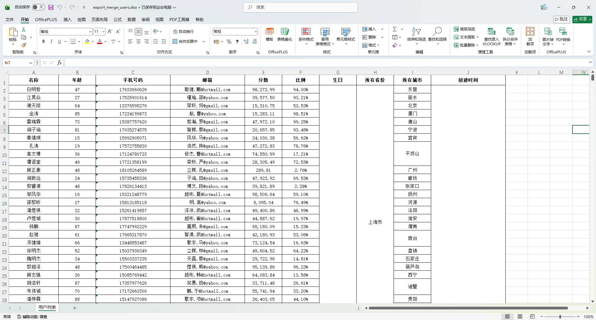Viewport: 596px width, 320px height.
Task: Open the 数据 ribbon tab
Action: pos(131,20)
